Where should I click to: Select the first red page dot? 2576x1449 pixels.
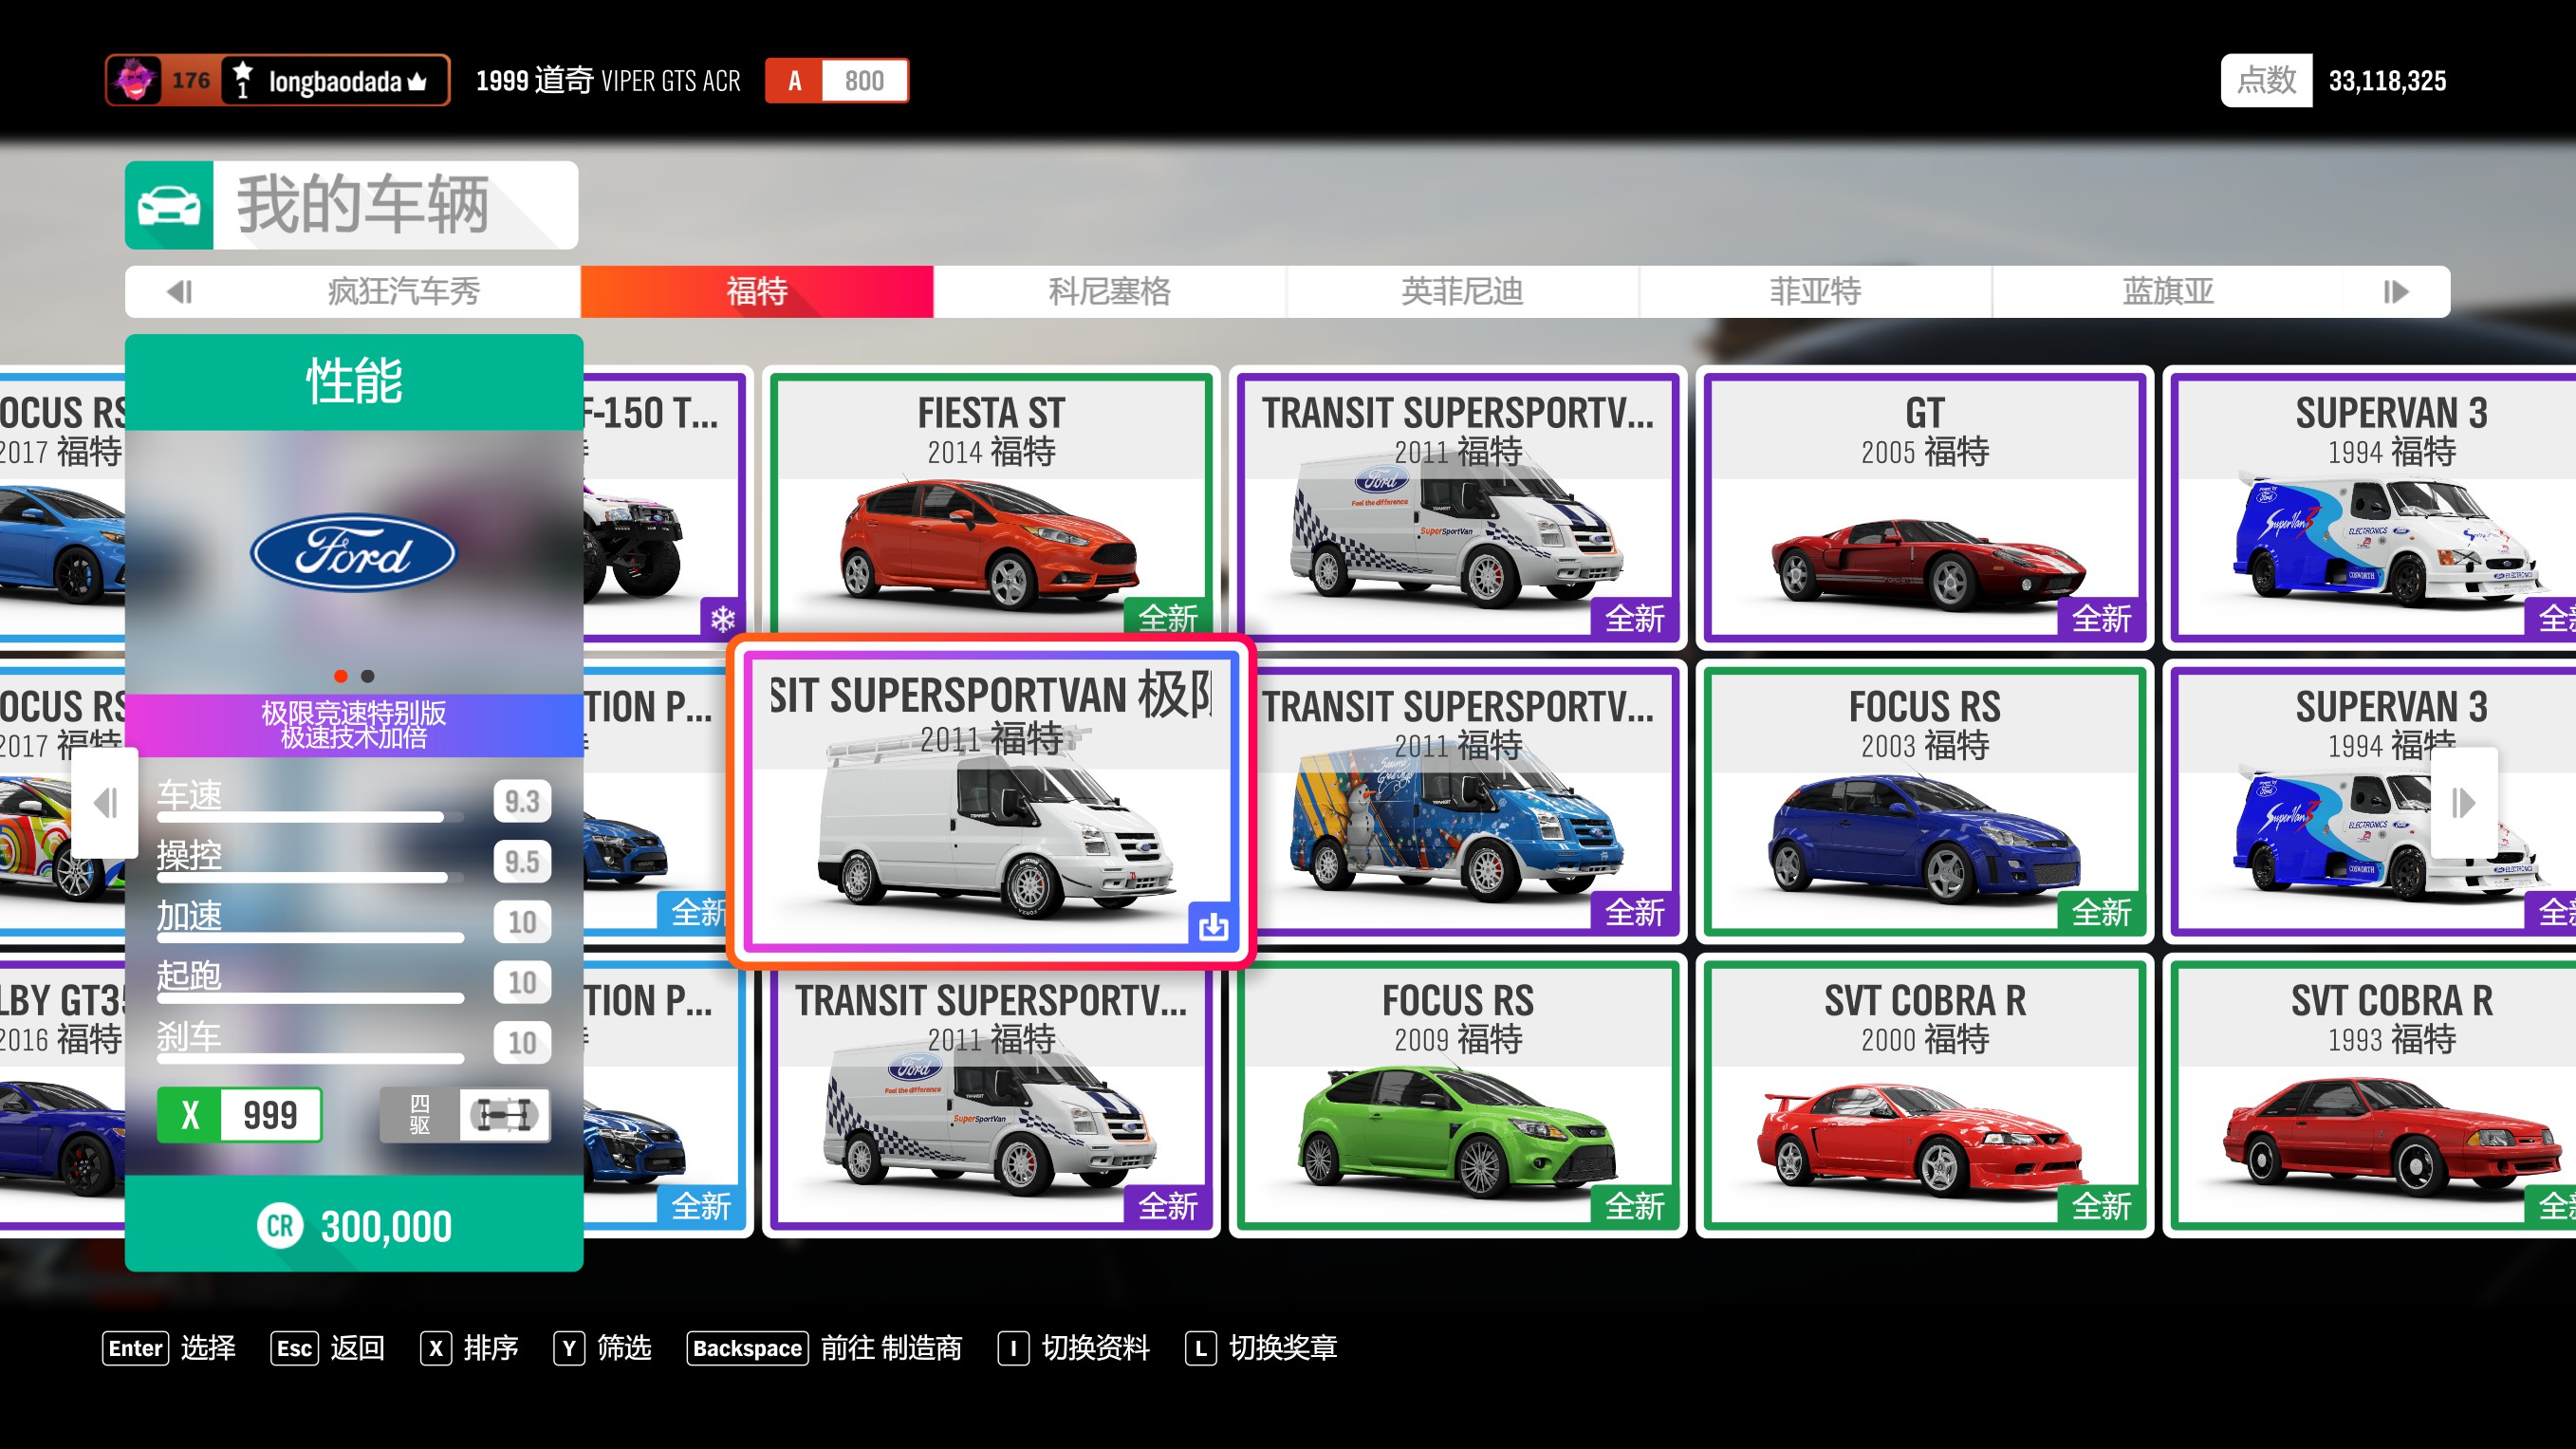[341, 676]
